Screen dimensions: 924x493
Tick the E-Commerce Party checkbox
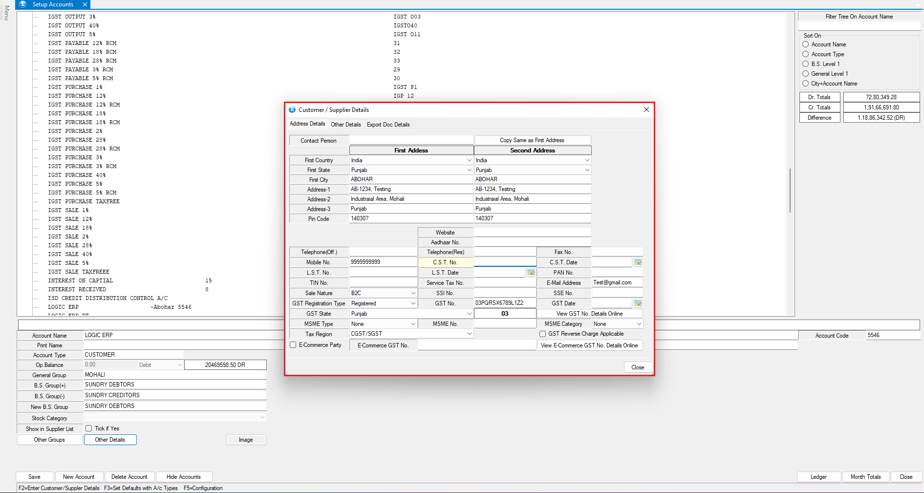tap(293, 345)
